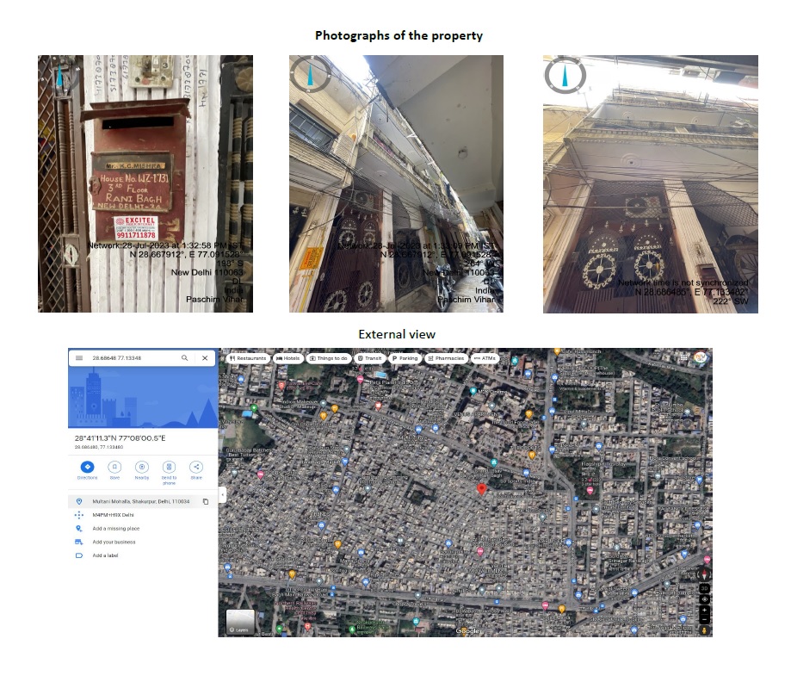Save this location with Save icon
This screenshot has width=791, height=676.
tap(114, 466)
